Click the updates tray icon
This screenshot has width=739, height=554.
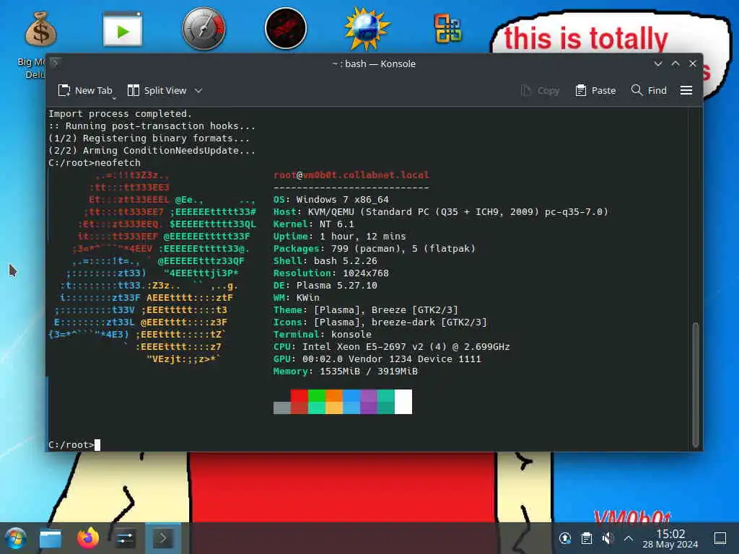pos(565,538)
